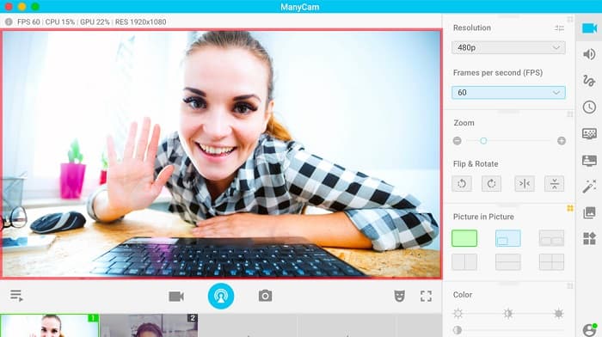Screen dimensions: 602x337
Task: Click the low brightness sun icon
Action: click(458, 314)
